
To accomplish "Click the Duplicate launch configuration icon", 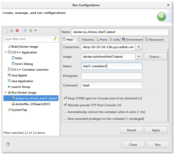I will tap(12, 31).
